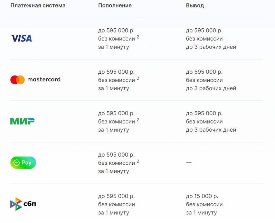Click VISA withdrawal 'до 3 рабочих дней' text
The image size is (275, 223).
(211, 47)
